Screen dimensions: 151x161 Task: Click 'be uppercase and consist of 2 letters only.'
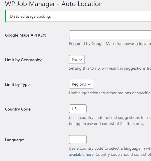click(x=107, y=124)
